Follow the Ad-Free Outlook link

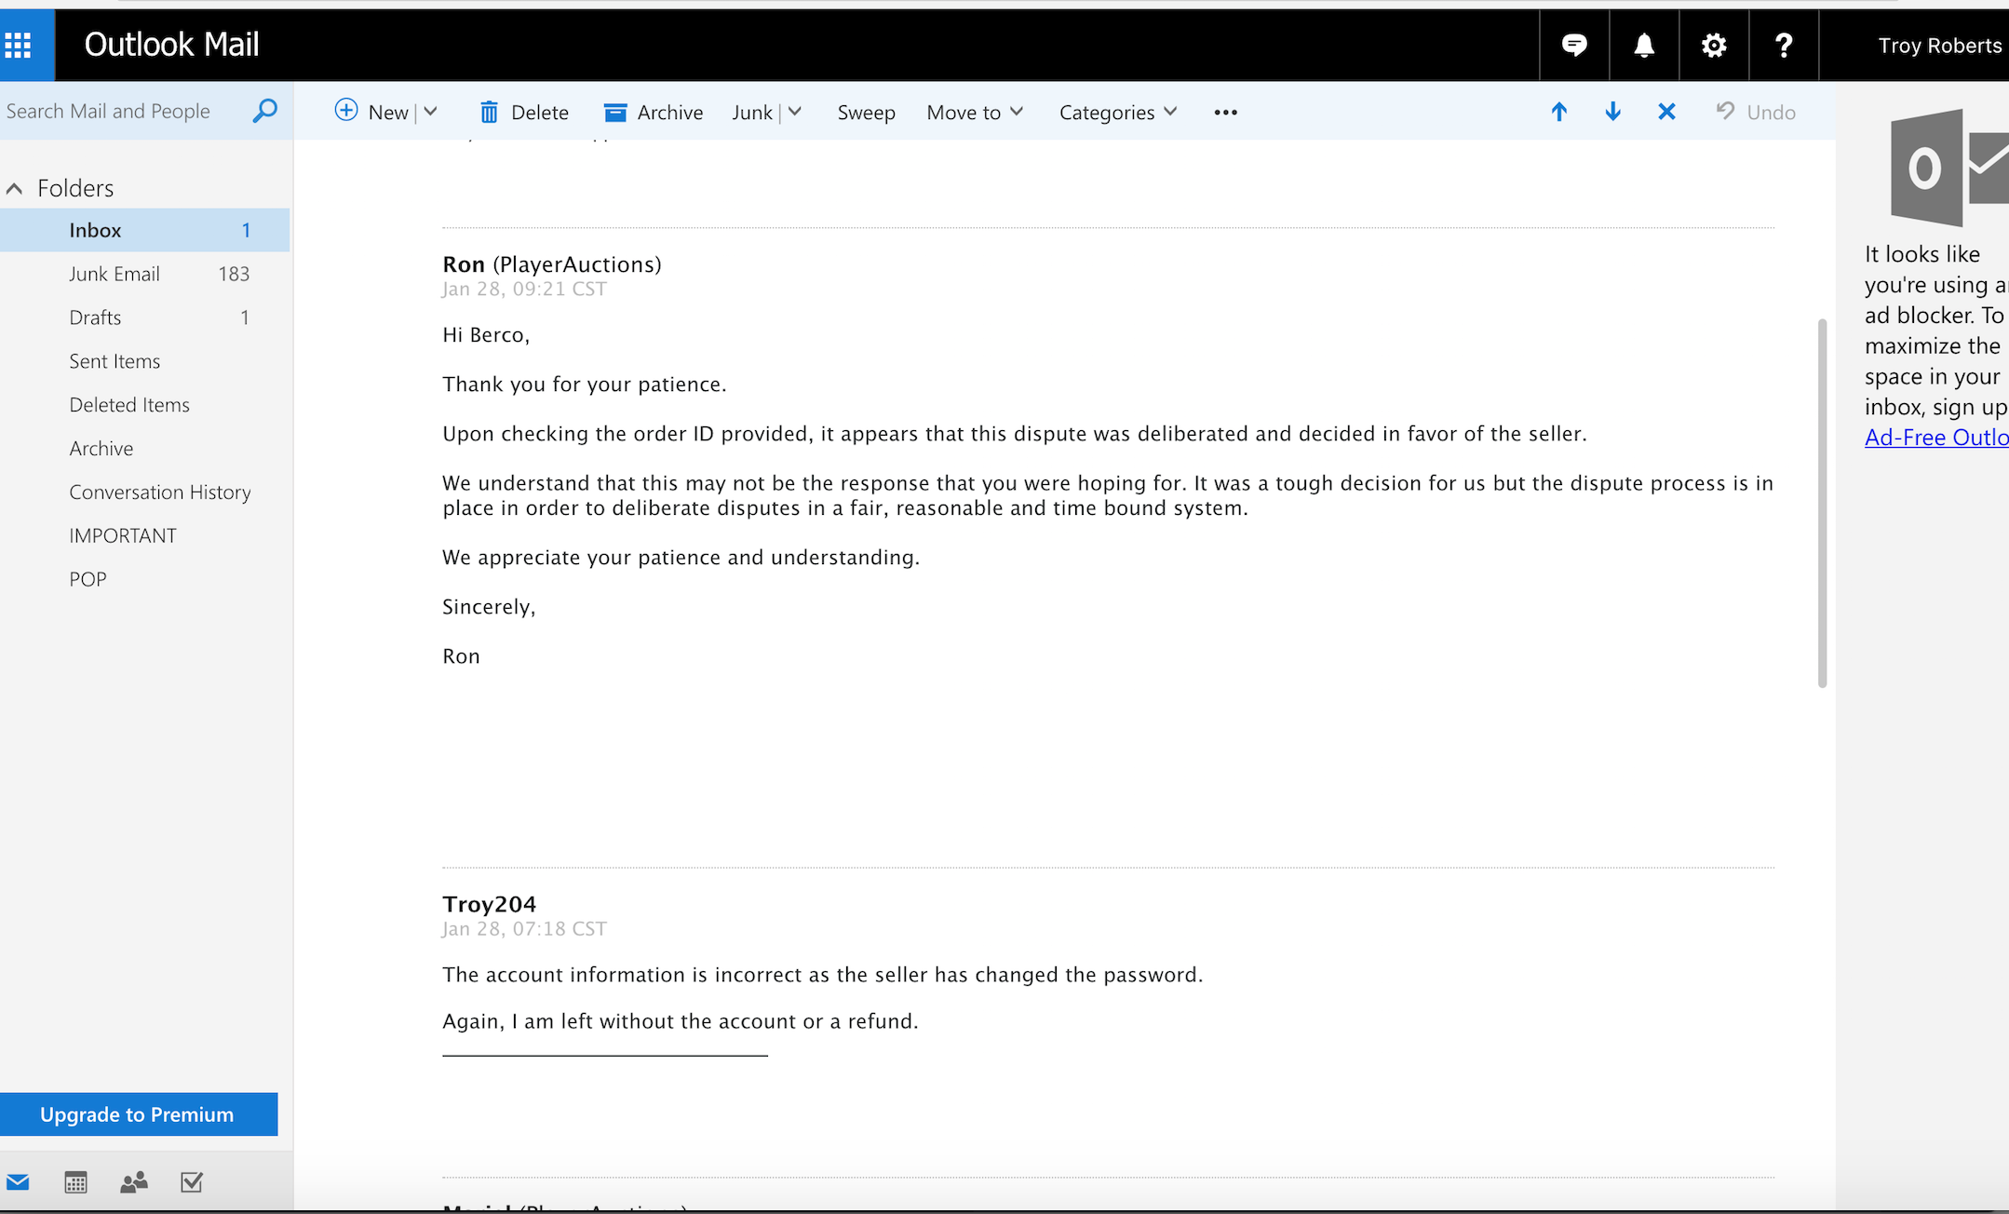[x=1935, y=438]
